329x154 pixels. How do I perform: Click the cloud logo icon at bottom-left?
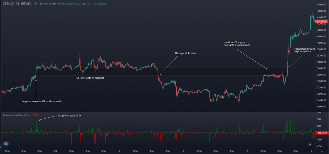coord(6,144)
